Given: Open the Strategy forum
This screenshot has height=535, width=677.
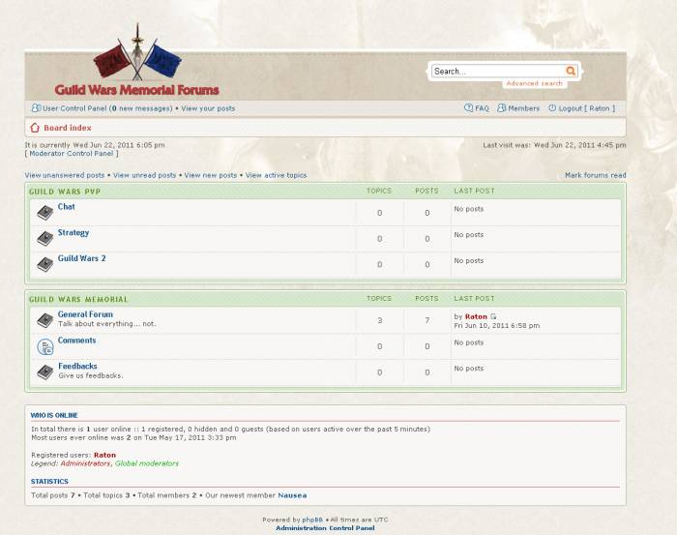Looking at the screenshot, I should (74, 233).
